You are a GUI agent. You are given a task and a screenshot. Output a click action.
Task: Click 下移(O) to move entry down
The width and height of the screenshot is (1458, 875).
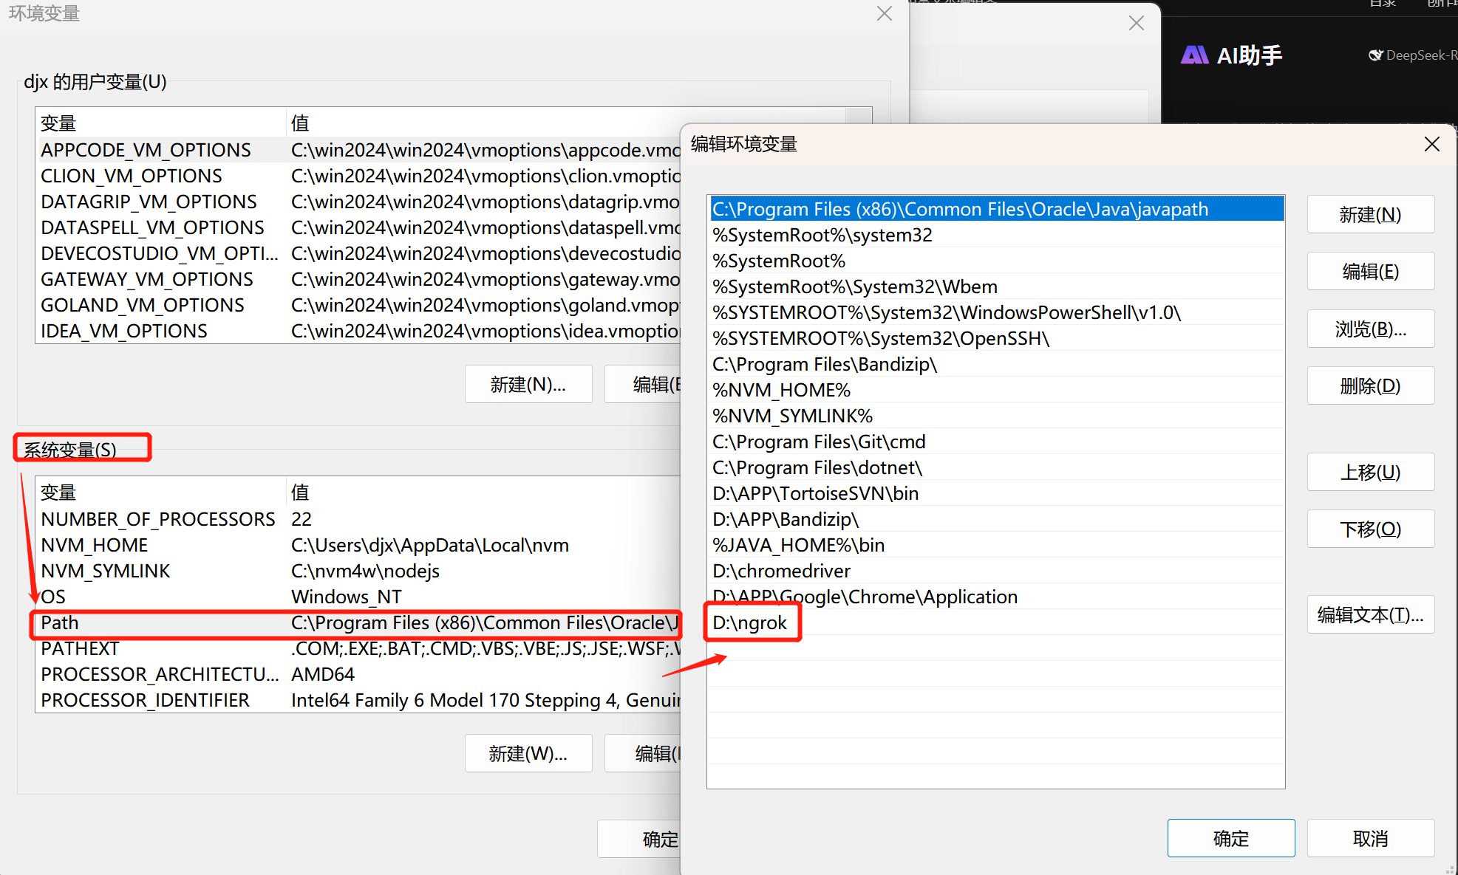pyautogui.click(x=1370, y=529)
